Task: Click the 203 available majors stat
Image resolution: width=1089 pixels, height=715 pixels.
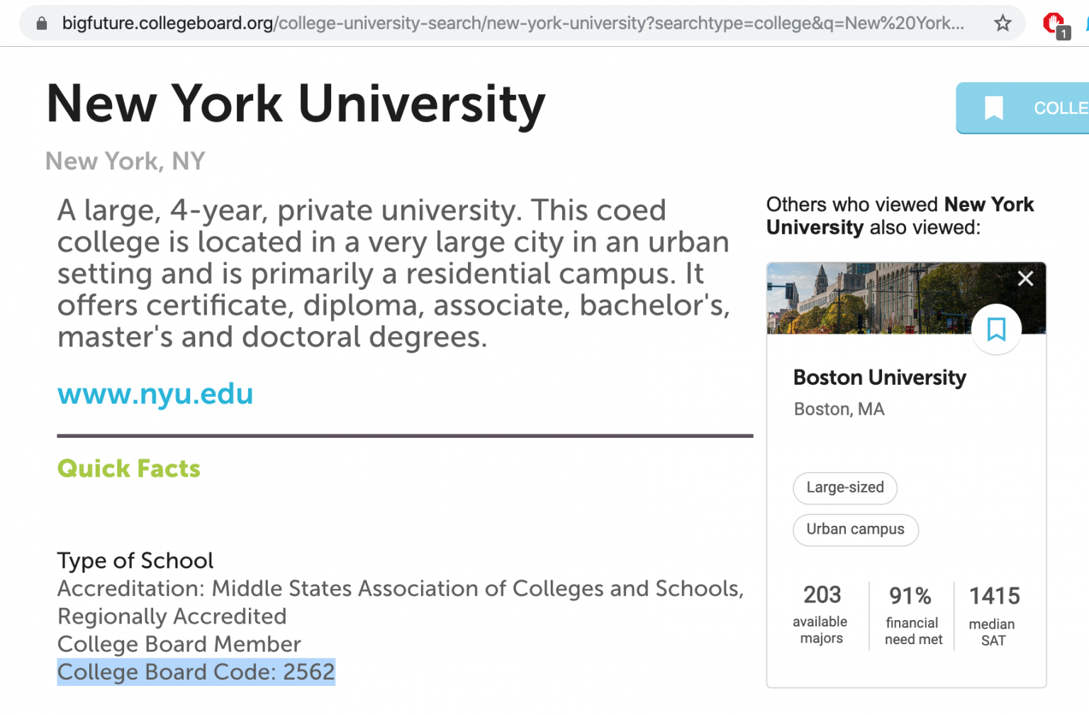Action: (x=821, y=614)
